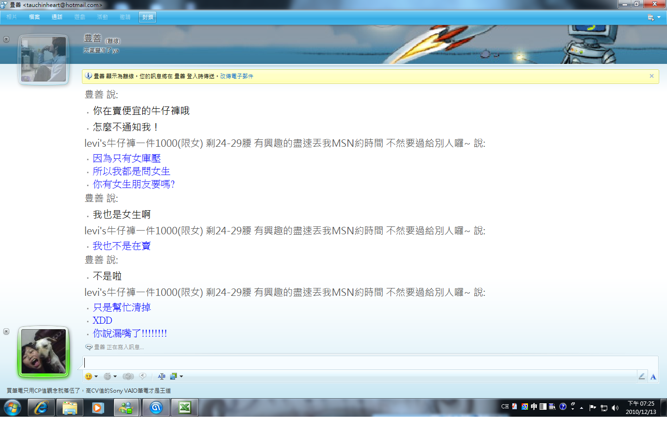Open contact picture options arrow beside 豐善's avatar
The image size is (667, 432).
[6, 39]
